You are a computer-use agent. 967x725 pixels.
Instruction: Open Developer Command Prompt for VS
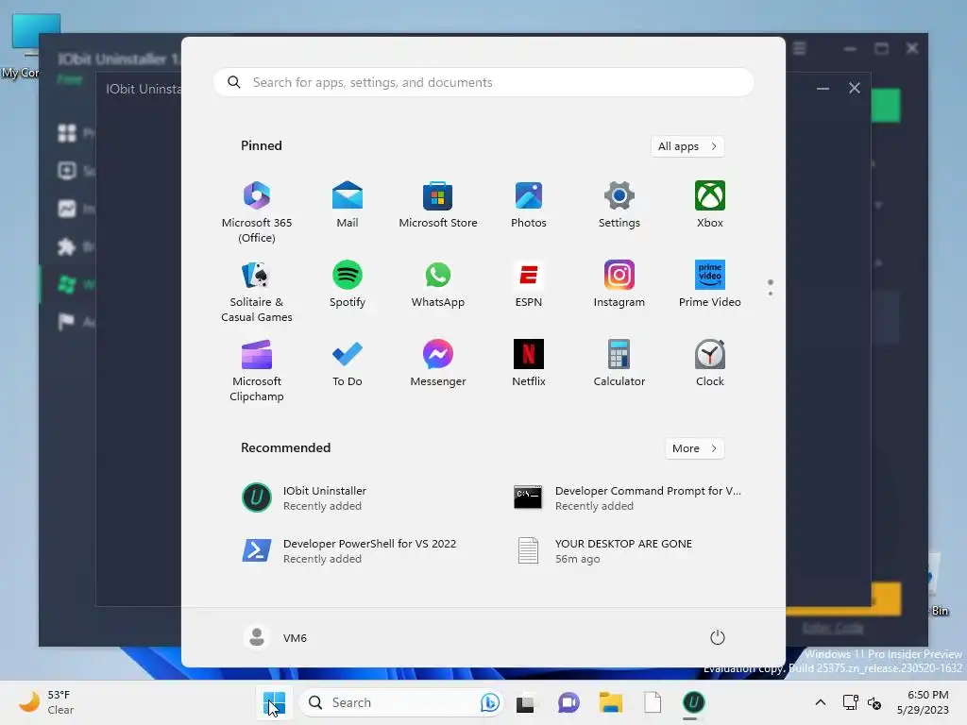(629, 497)
